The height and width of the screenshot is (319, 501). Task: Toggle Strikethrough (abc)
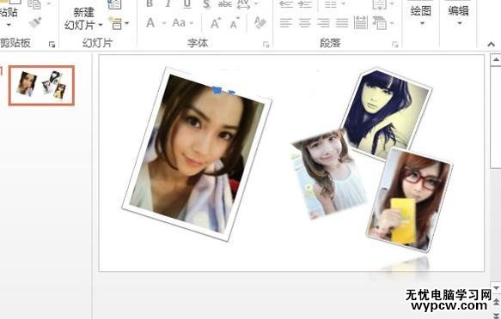pyautogui.click(x=225, y=3)
